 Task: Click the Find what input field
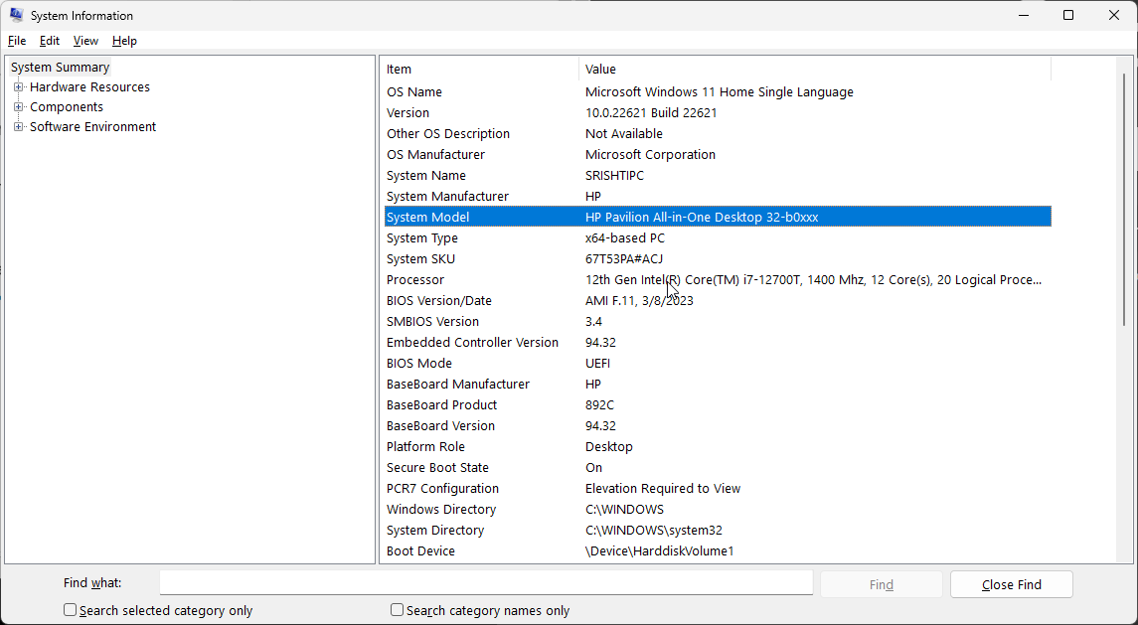pyautogui.click(x=486, y=583)
